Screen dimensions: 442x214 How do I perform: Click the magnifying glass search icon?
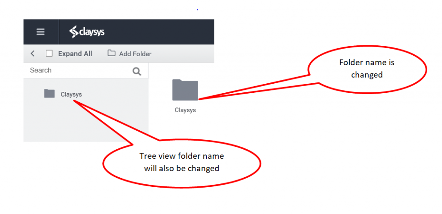137,72
